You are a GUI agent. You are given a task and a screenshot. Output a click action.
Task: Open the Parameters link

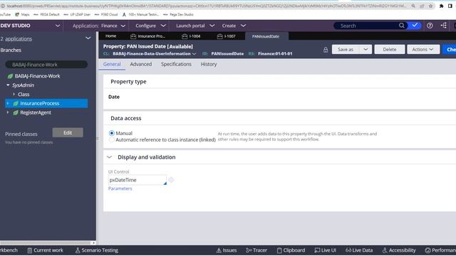click(x=120, y=188)
